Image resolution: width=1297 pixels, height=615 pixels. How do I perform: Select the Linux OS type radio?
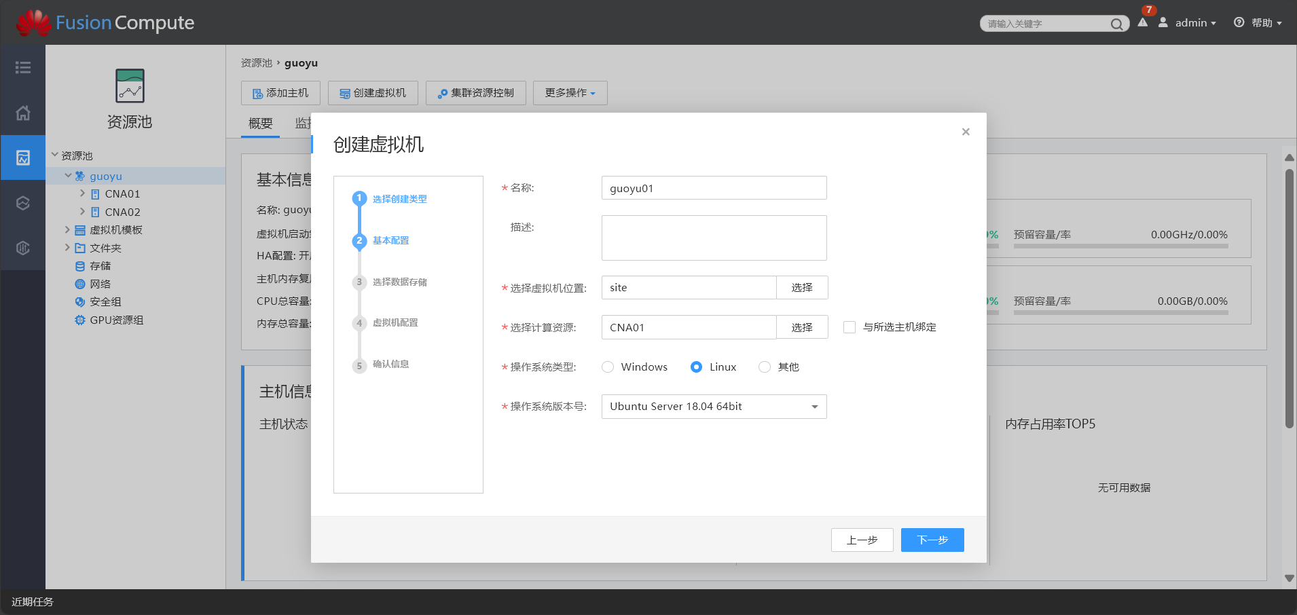[x=696, y=367]
